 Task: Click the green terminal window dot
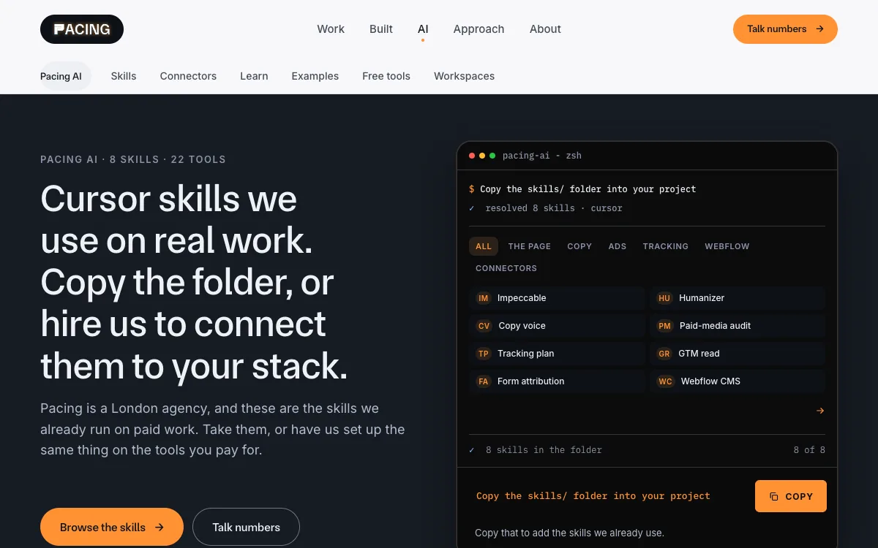point(492,156)
